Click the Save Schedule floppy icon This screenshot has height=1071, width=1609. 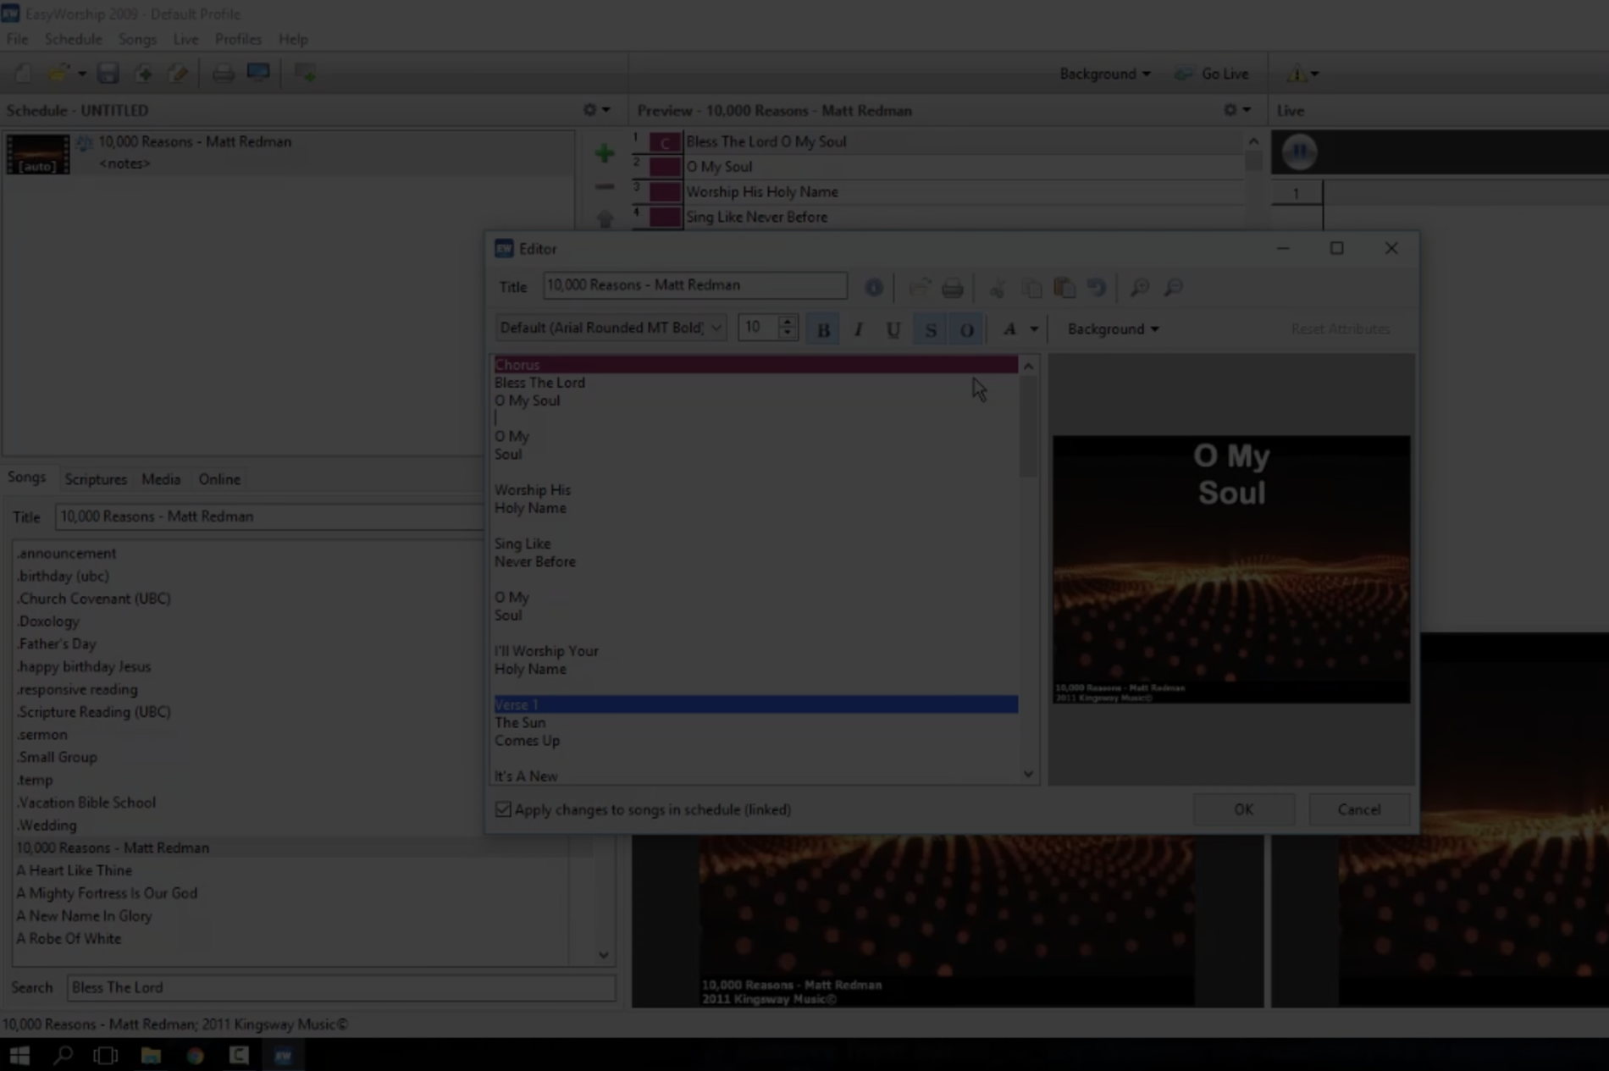(108, 74)
